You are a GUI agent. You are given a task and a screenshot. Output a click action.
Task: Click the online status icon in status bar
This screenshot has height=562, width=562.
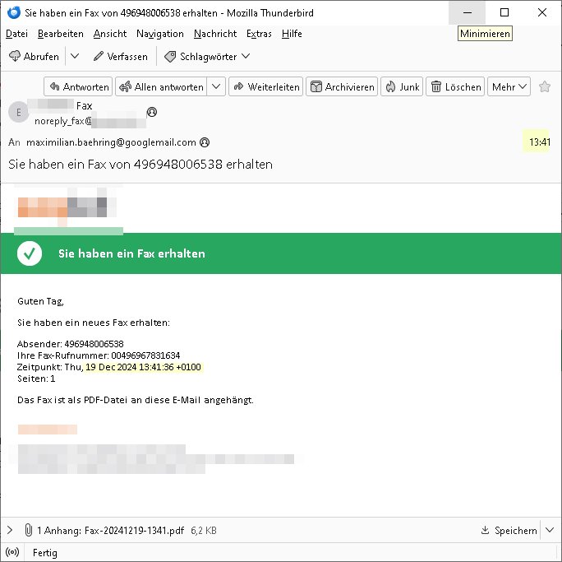(x=12, y=553)
